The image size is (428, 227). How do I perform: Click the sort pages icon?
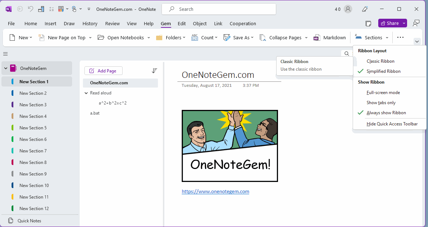(x=154, y=71)
